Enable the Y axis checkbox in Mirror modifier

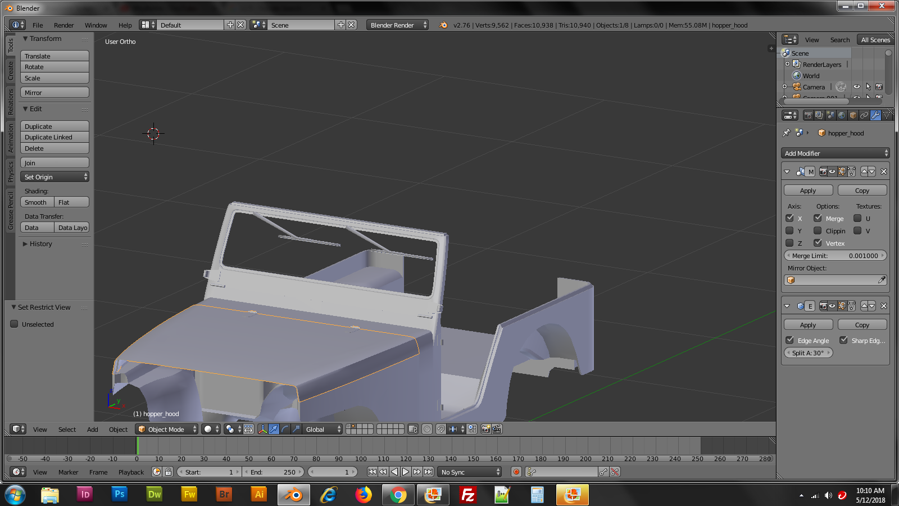[789, 231]
